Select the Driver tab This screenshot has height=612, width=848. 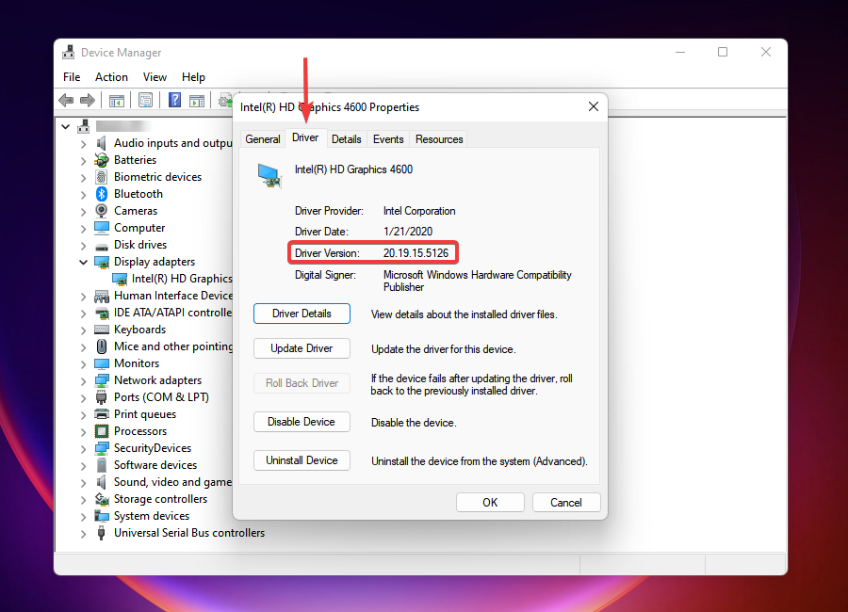pos(305,137)
